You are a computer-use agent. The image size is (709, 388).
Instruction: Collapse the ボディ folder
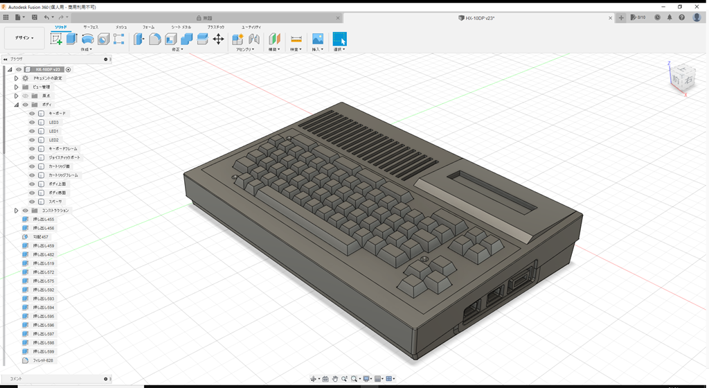[16, 105]
